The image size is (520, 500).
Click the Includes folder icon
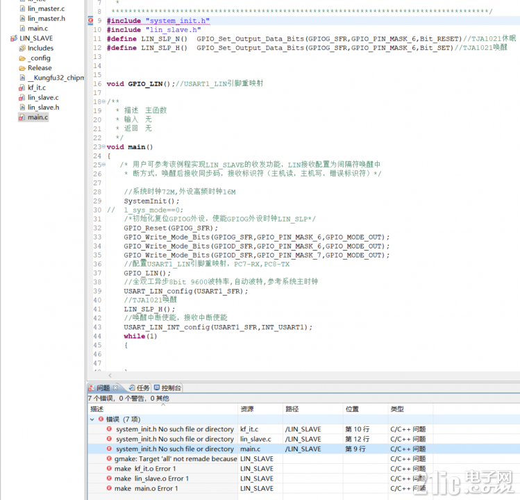click(x=22, y=48)
